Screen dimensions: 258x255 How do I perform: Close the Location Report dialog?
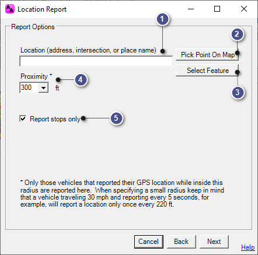pyautogui.click(x=244, y=9)
